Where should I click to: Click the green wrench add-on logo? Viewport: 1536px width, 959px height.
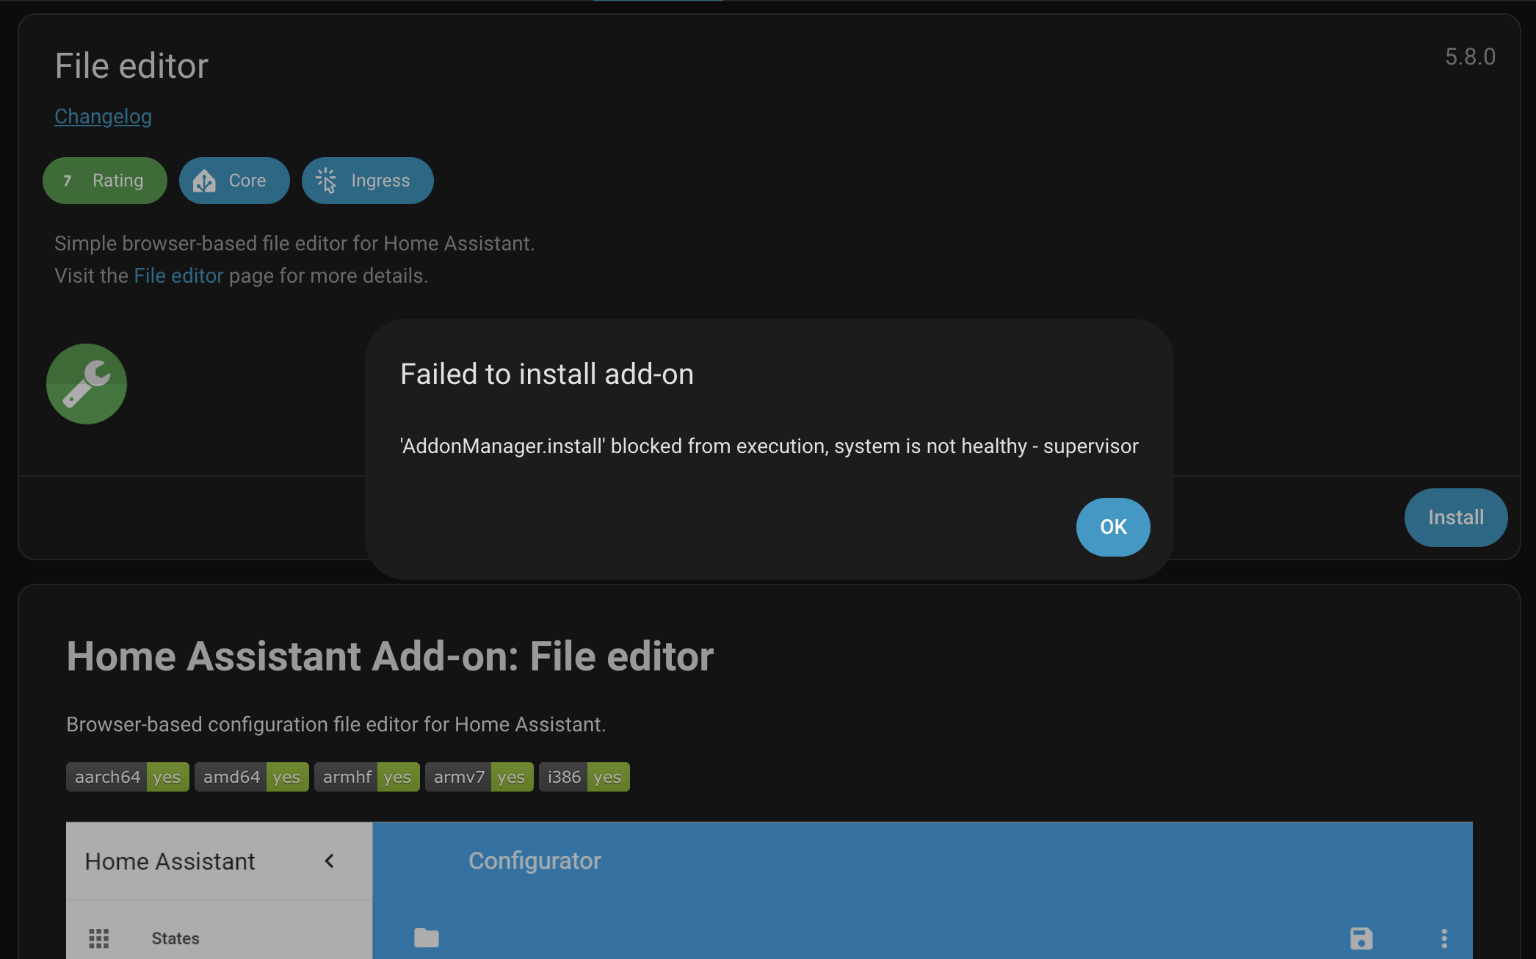87,384
